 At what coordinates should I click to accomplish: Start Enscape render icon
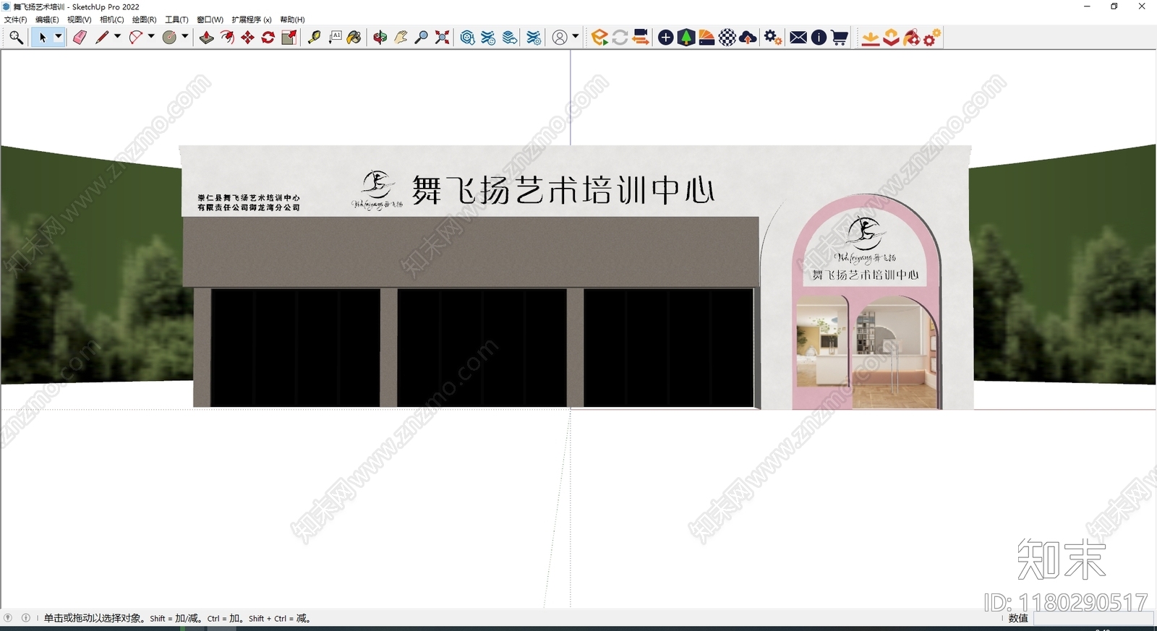(599, 38)
